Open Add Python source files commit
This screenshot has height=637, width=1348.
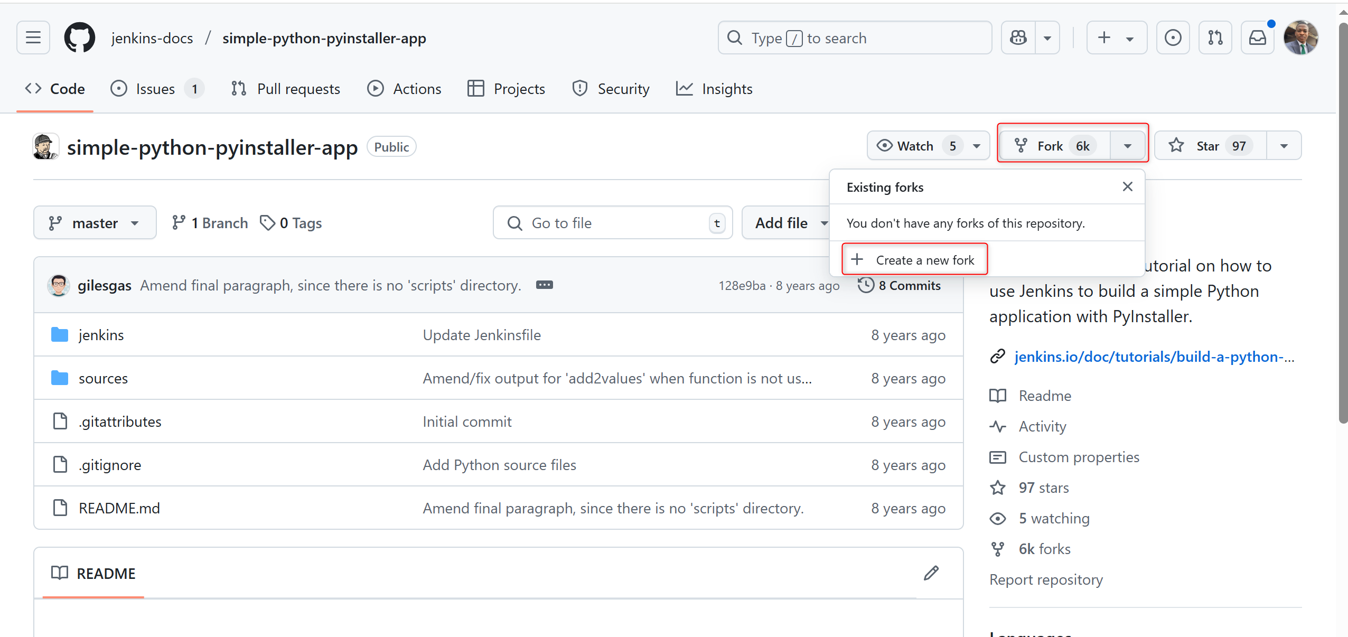coord(499,465)
